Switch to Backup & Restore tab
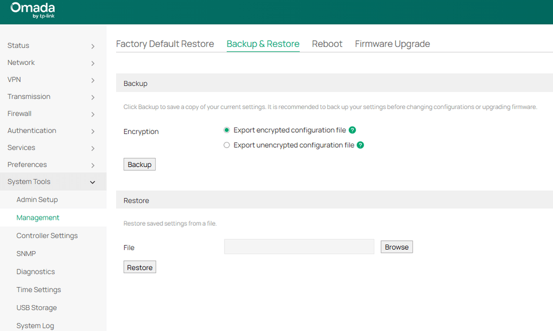Viewport: 553px width, 331px height. pyautogui.click(x=263, y=44)
